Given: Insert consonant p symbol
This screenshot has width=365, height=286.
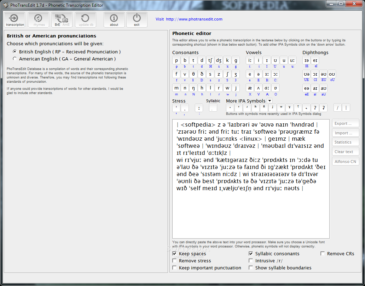Looking at the screenshot, I should coord(176,60).
